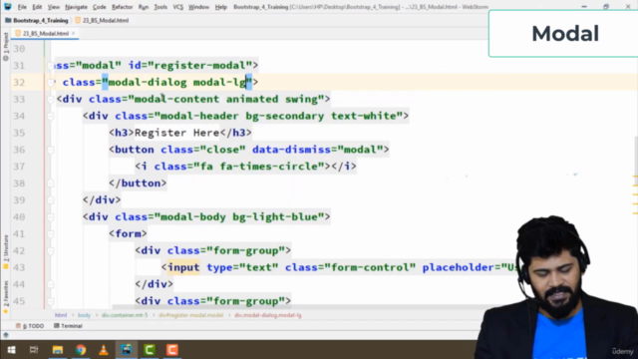Collapse code fold on line 31
Screen dimensions: 638x359
(51, 66)
